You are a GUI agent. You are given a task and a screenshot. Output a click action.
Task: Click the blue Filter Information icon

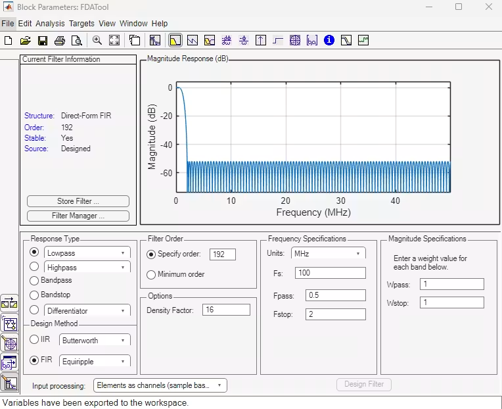[329, 40]
